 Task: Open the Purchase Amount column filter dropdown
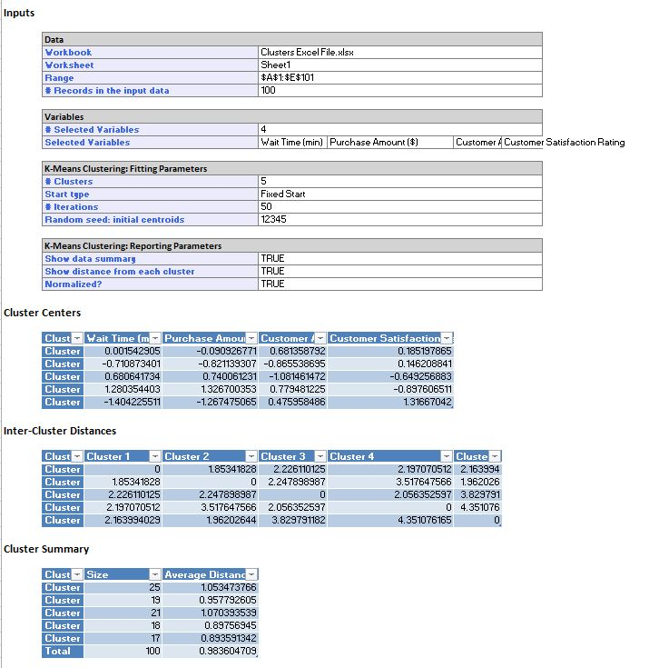pyautogui.click(x=251, y=338)
